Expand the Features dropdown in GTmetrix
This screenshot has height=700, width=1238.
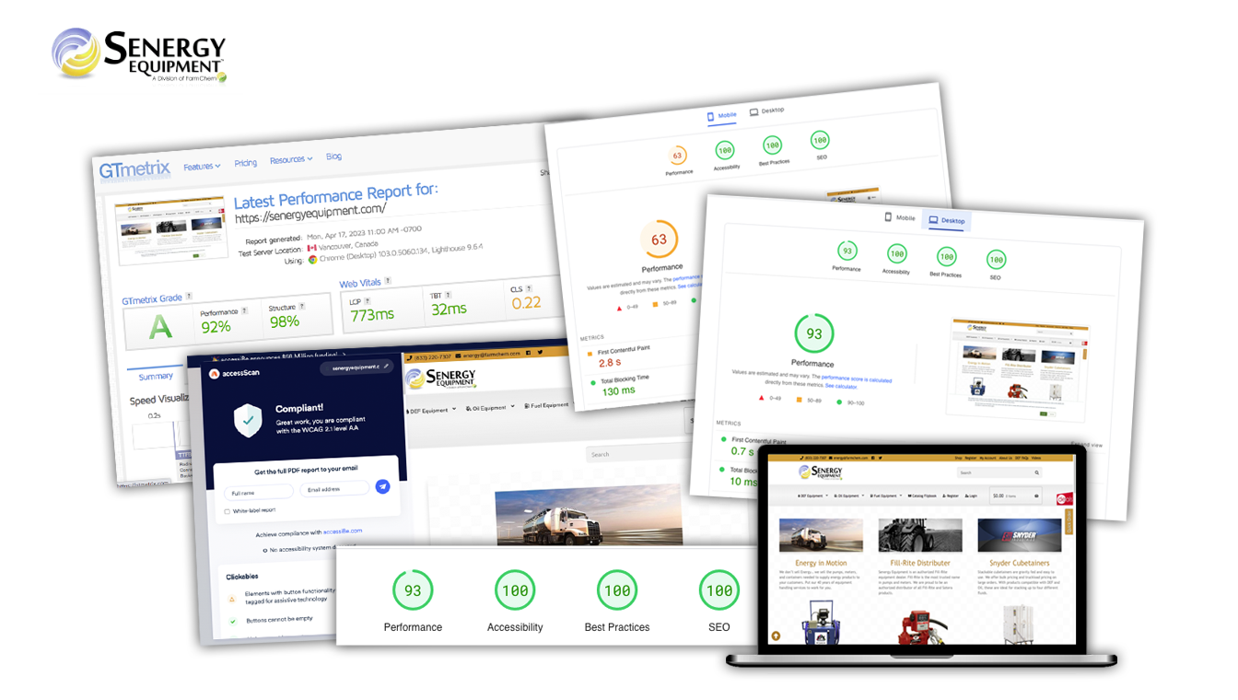(202, 167)
